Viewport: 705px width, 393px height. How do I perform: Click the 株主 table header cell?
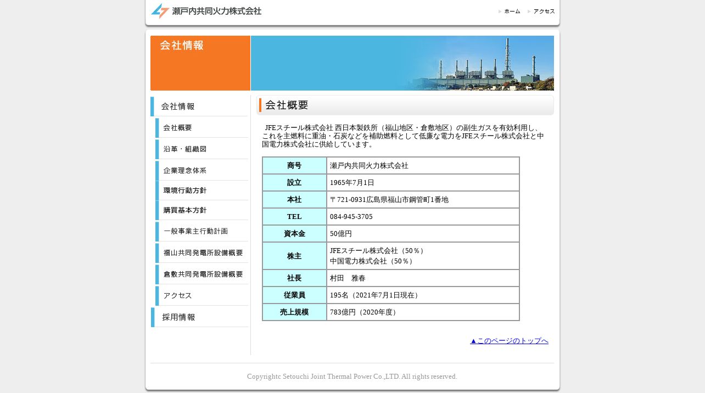(294, 256)
